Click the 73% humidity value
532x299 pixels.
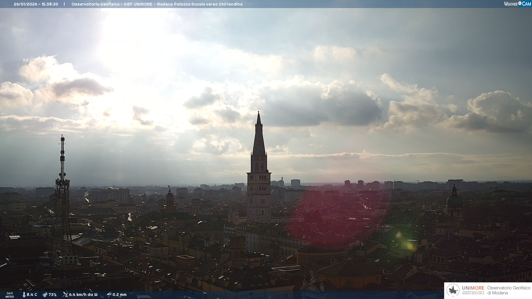[x=53, y=295]
